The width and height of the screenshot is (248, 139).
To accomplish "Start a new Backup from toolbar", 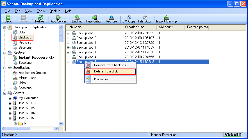I will tap(77, 19).
